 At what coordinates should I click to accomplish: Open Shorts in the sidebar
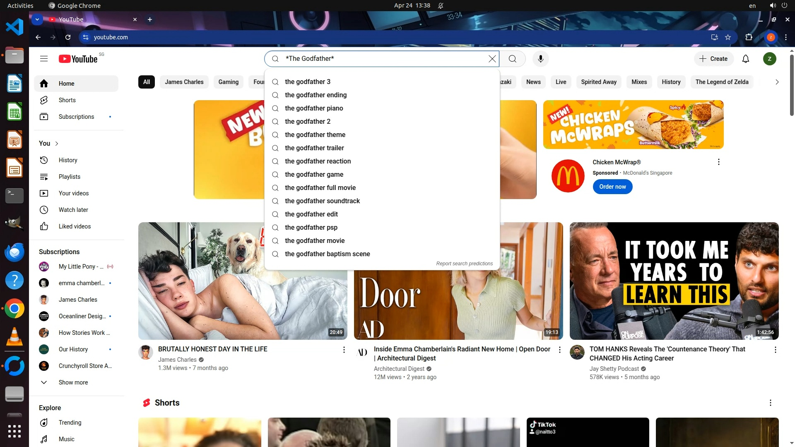pyautogui.click(x=67, y=100)
